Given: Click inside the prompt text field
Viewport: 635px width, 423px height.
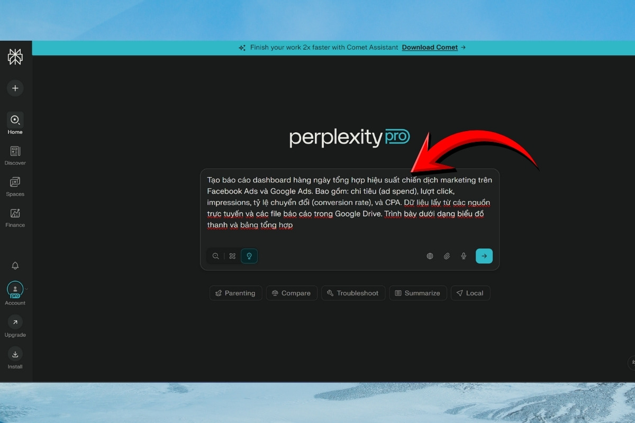Looking at the screenshot, I should [349, 203].
